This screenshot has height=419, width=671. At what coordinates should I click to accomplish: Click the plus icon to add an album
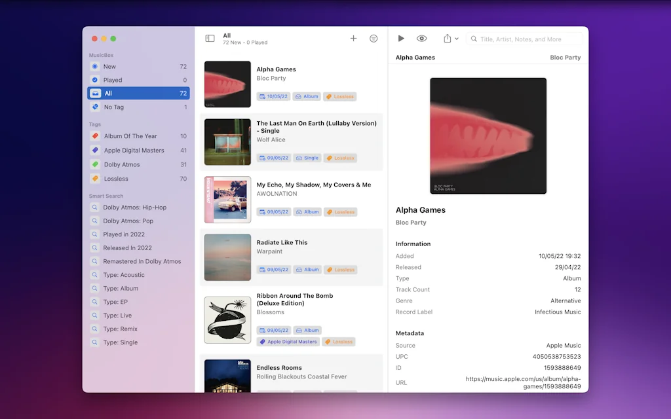(353, 38)
